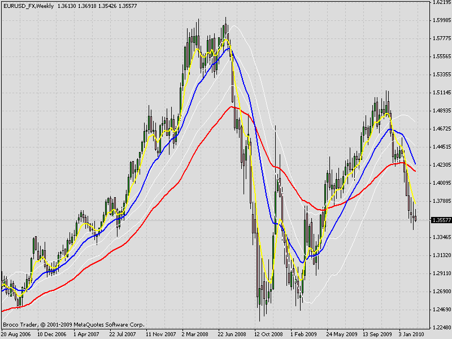Click the price axis label 1.31320
Viewport: 452px width, 339px height.
pos(442,255)
